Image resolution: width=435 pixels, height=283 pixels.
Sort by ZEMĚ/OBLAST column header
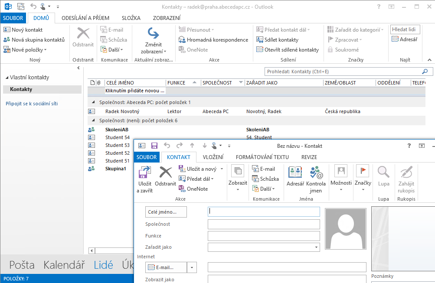coord(350,83)
